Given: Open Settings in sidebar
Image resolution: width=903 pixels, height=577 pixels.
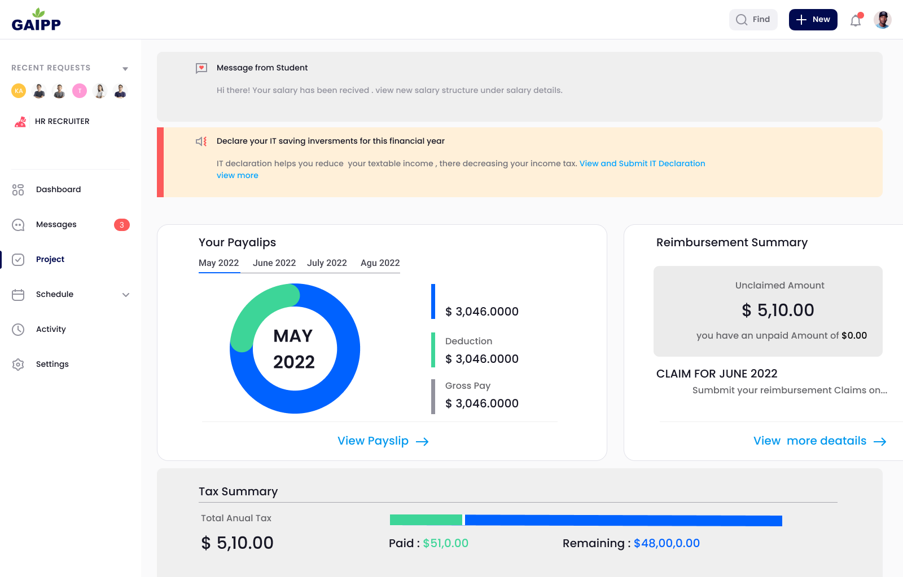Looking at the screenshot, I should coord(52,365).
